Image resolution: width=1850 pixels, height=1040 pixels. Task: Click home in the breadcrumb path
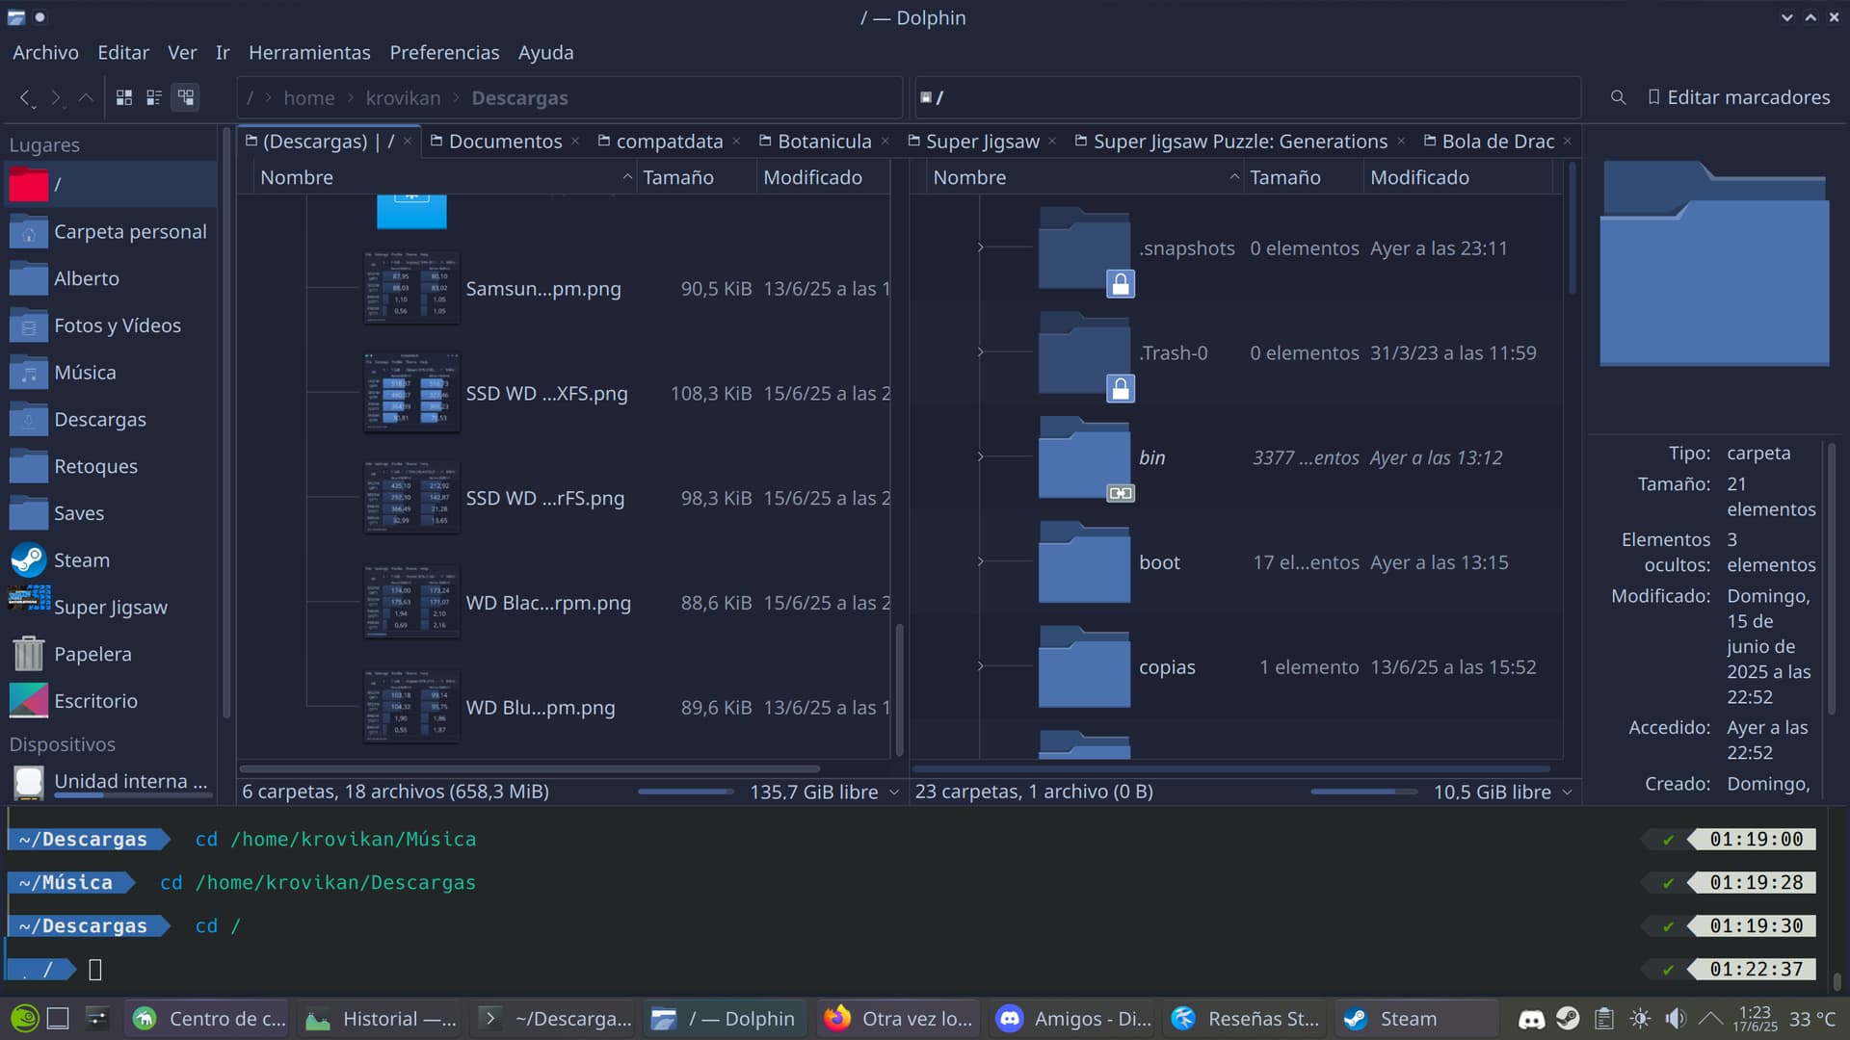coord(309,98)
